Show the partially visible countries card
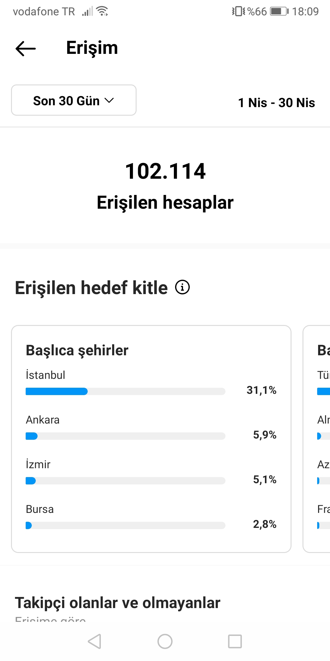This screenshot has height=661, width=330. tap(317, 439)
